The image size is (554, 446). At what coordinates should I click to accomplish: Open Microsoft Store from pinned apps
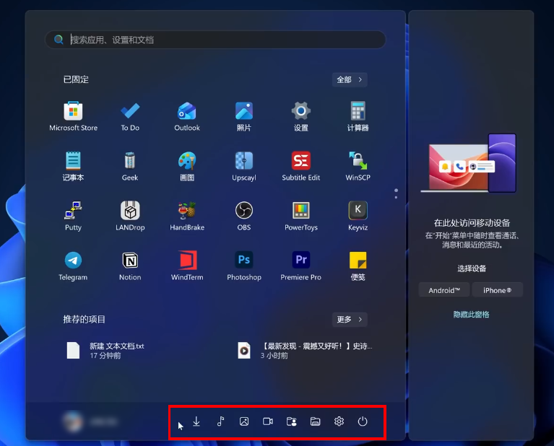tap(73, 116)
